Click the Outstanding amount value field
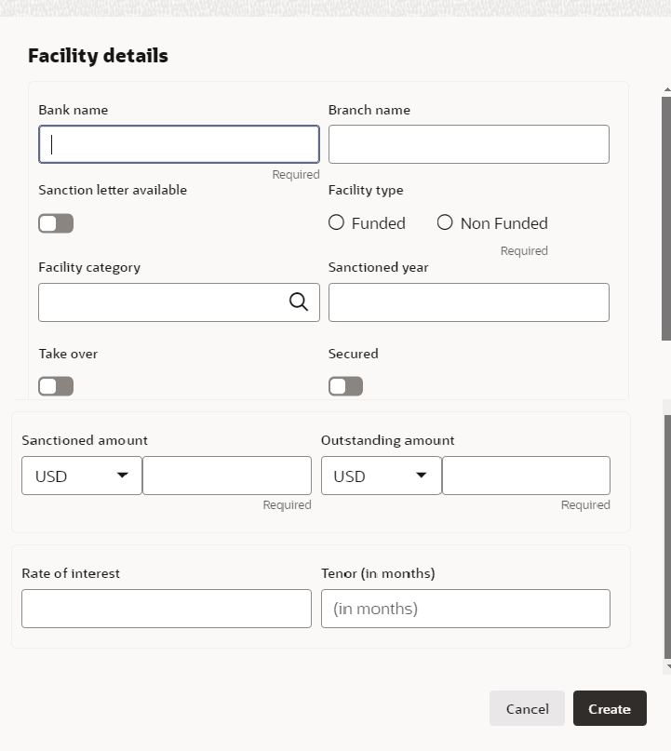This screenshot has height=751, width=671. (x=527, y=476)
